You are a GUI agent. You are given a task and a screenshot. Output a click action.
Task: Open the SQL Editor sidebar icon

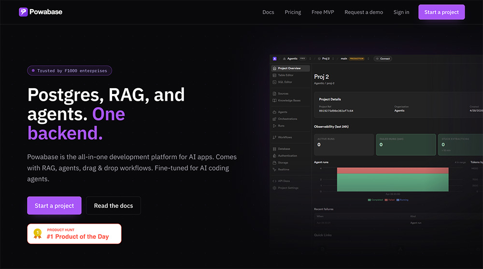click(x=274, y=82)
